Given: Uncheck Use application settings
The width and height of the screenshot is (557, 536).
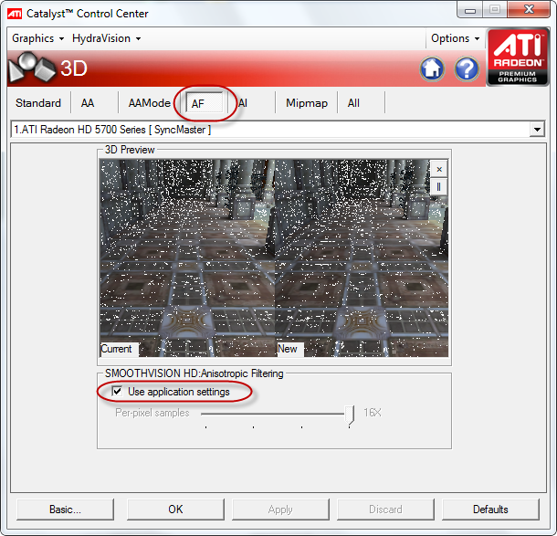Looking at the screenshot, I should tap(117, 391).
